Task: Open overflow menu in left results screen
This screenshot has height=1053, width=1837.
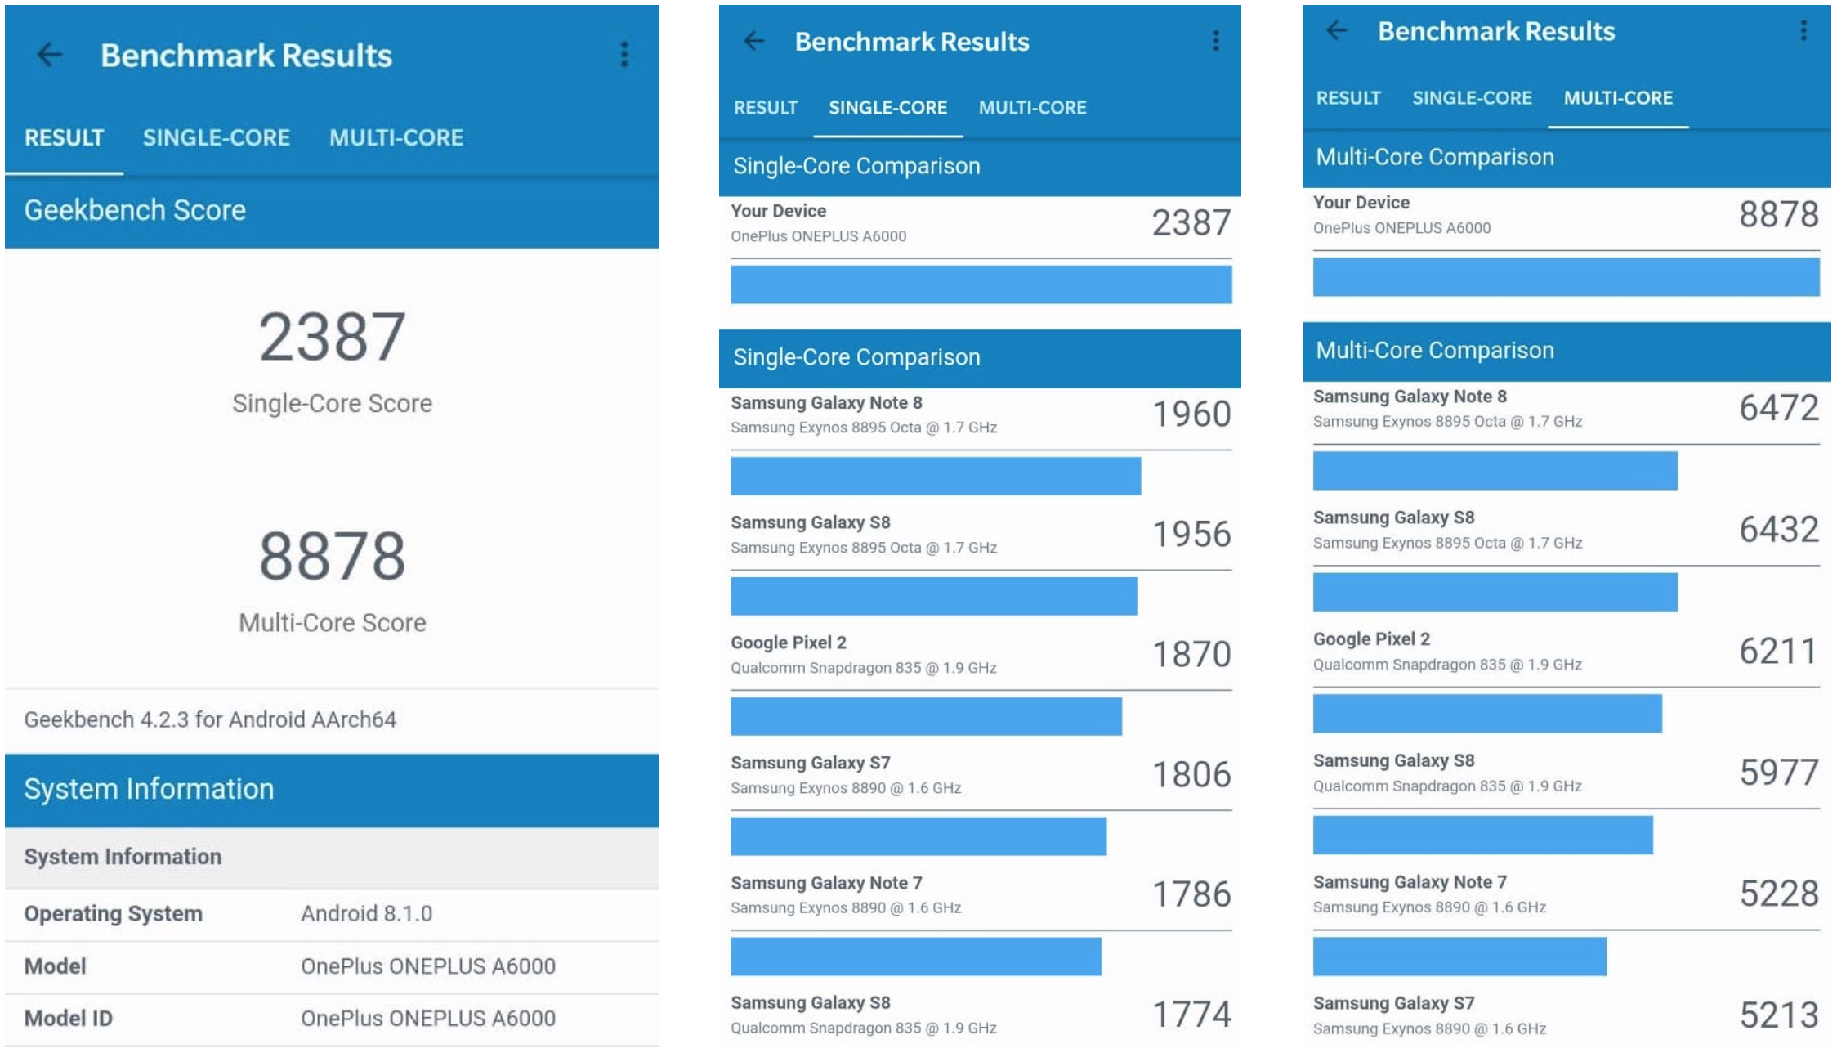Action: 624,55
